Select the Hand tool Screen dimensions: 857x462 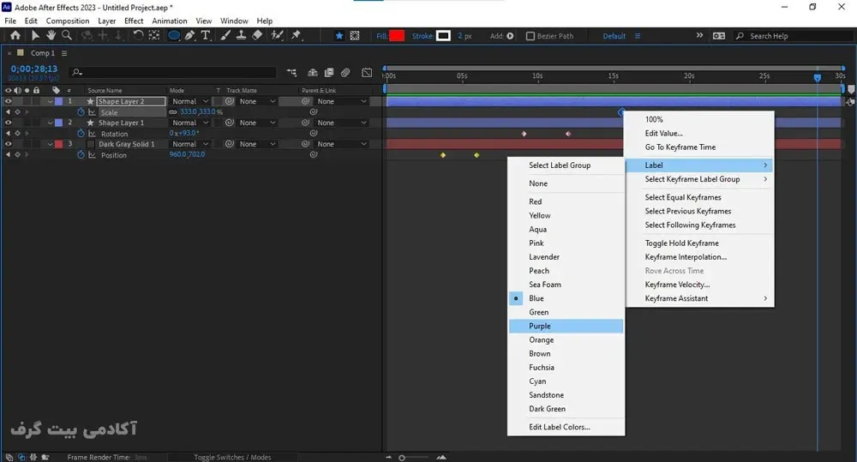click(51, 35)
